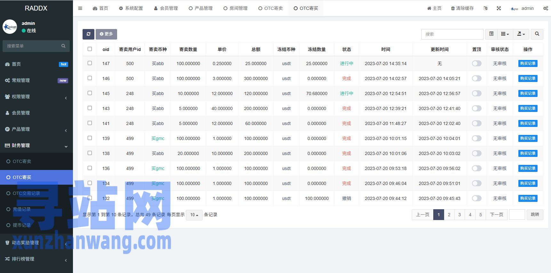Open sidebar 会员管理 item
The image size is (551, 273).
(36, 113)
